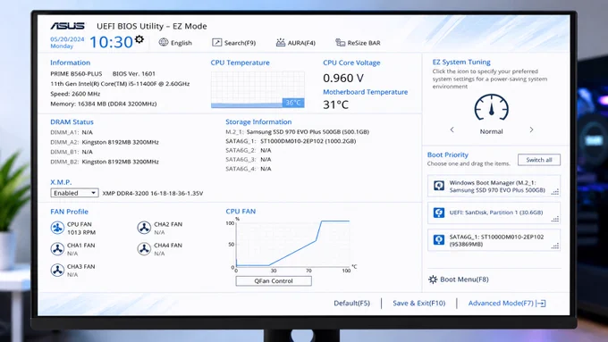Select the CHA4 FAN icon

(x=144, y=248)
